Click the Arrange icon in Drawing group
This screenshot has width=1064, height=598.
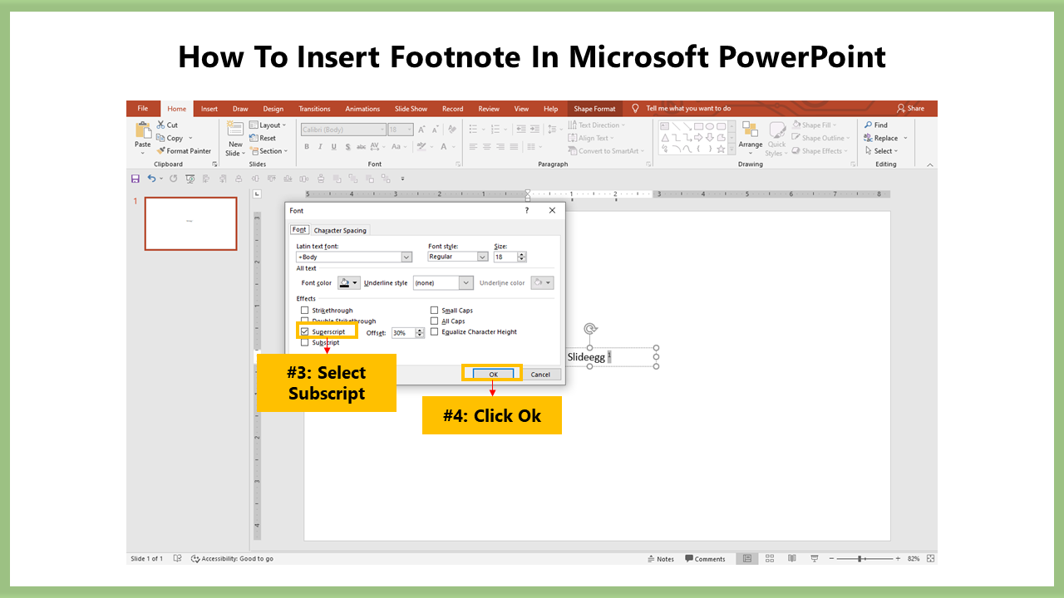(751, 130)
